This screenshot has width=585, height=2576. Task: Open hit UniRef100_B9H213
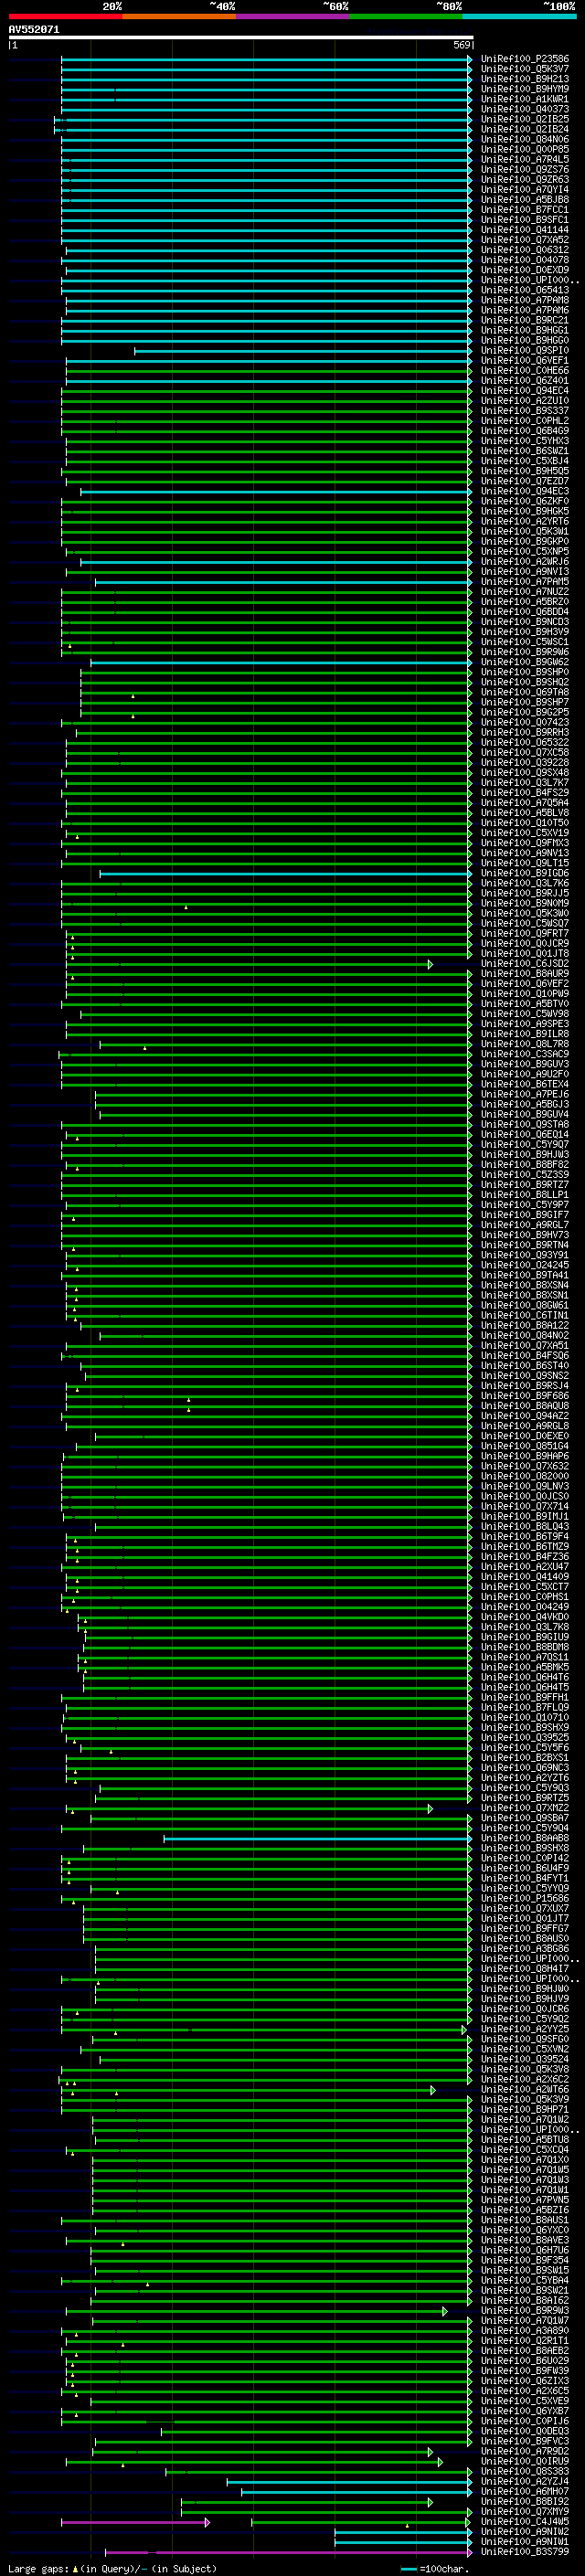pos(524,79)
